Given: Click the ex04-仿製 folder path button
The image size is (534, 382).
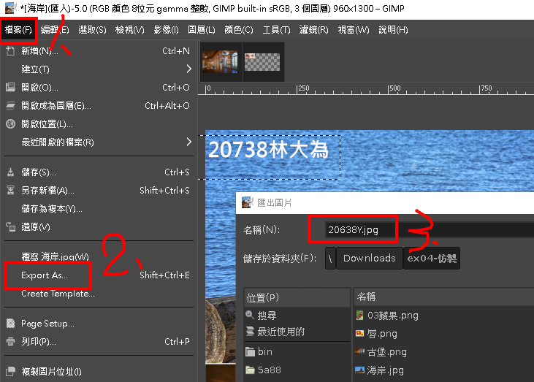Looking at the screenshot, I should click(431, 258).
